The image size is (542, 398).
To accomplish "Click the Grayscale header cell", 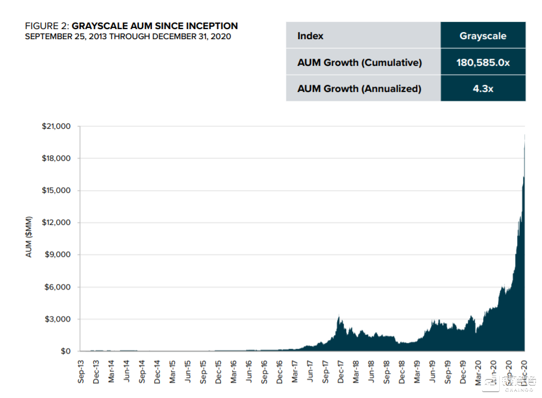I will [x=483, y=36].
